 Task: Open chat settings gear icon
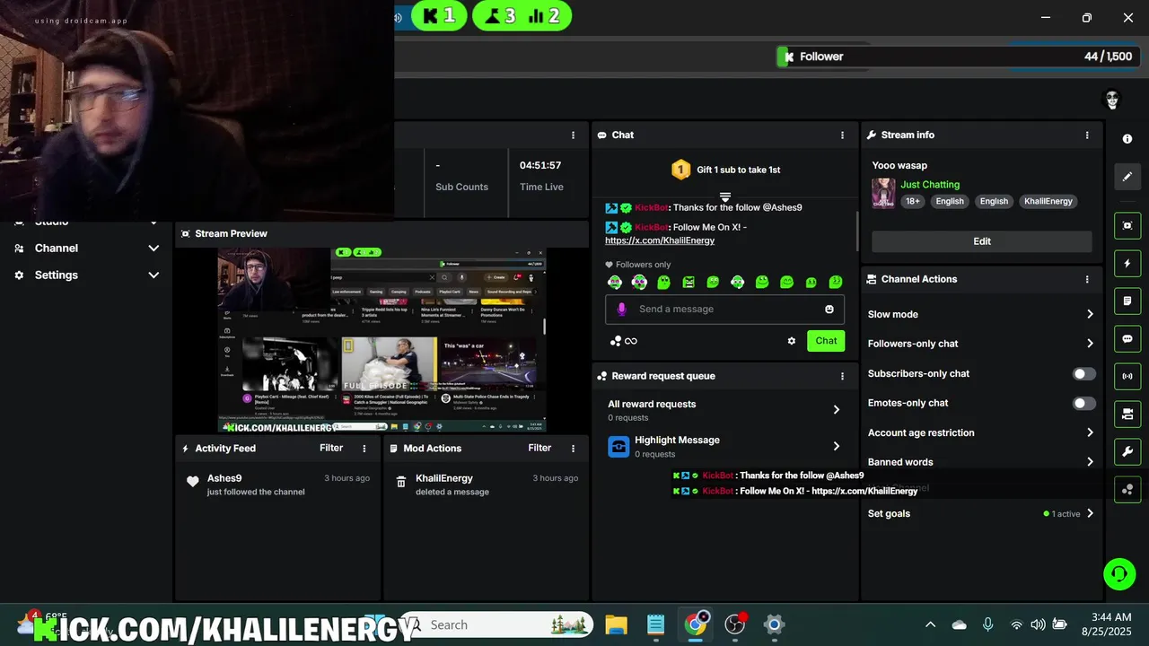point(792,341)
